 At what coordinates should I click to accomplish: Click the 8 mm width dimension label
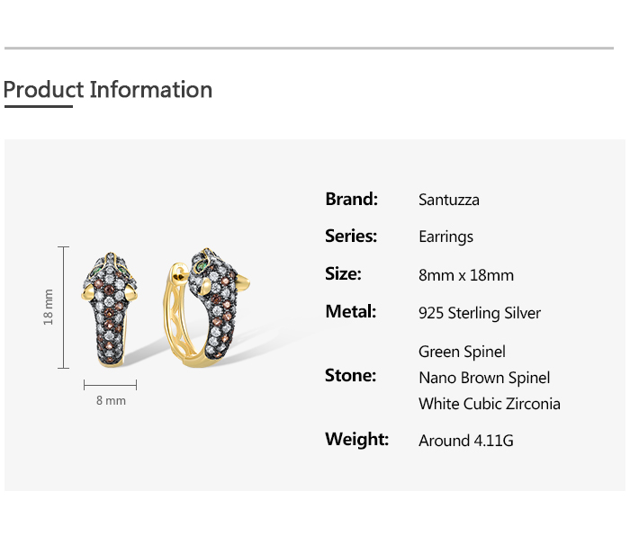pos(111,400)
